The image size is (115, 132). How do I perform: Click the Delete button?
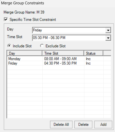click(83, 125)
